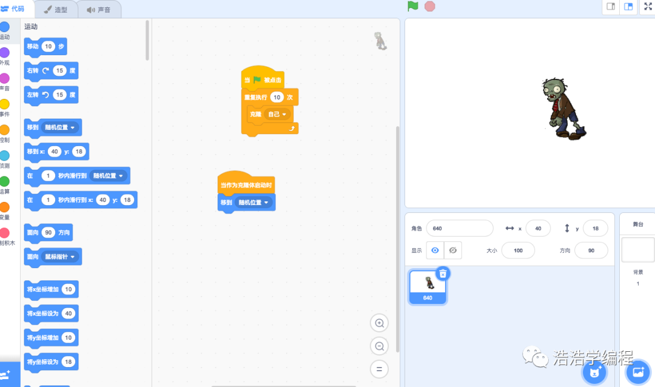Select the orange 变量 variables category
The image size is (655, 387).
coord(5,207)
